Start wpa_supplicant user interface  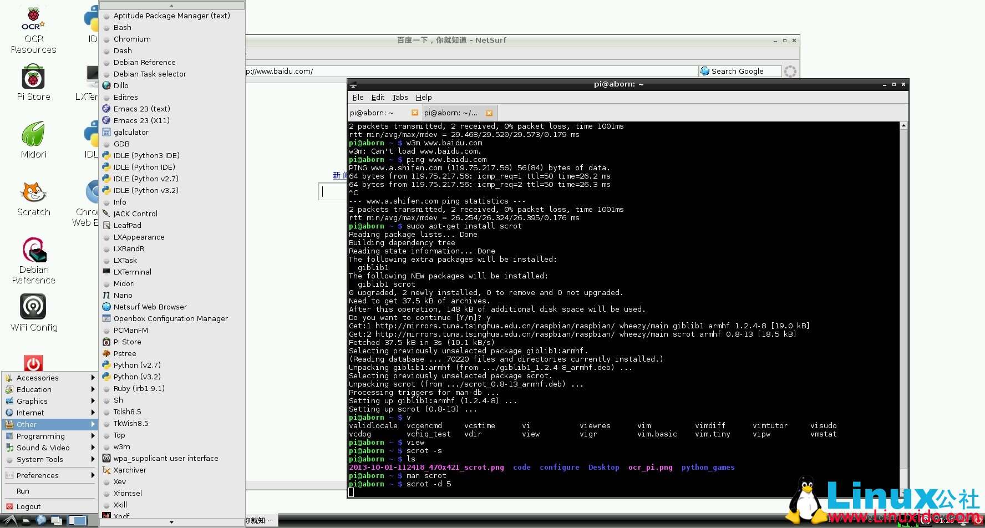(172, 458)
